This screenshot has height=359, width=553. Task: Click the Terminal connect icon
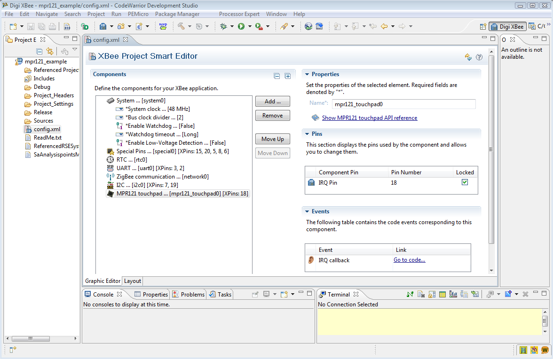point(410,294)
